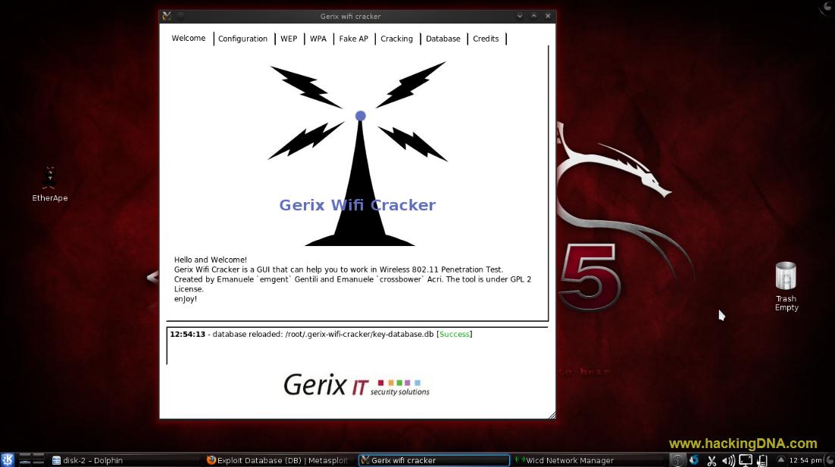Open the Configuration tab
This screenshot has height=467, width=835.
coord(242,39)
